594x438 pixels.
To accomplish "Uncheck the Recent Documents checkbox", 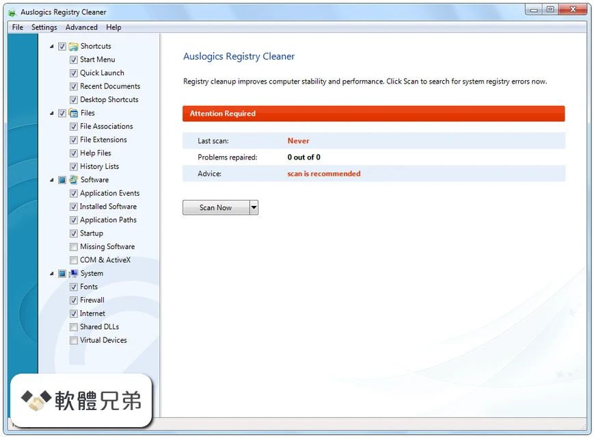I will coord(74,86).
